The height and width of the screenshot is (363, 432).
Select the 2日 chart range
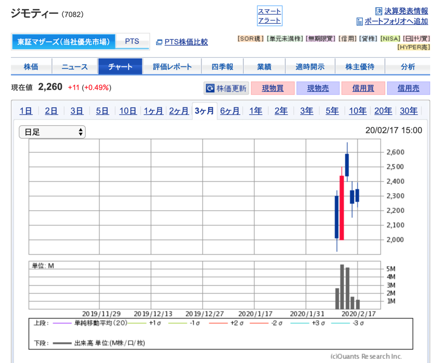pyautogui.click(x=51, y=111)
